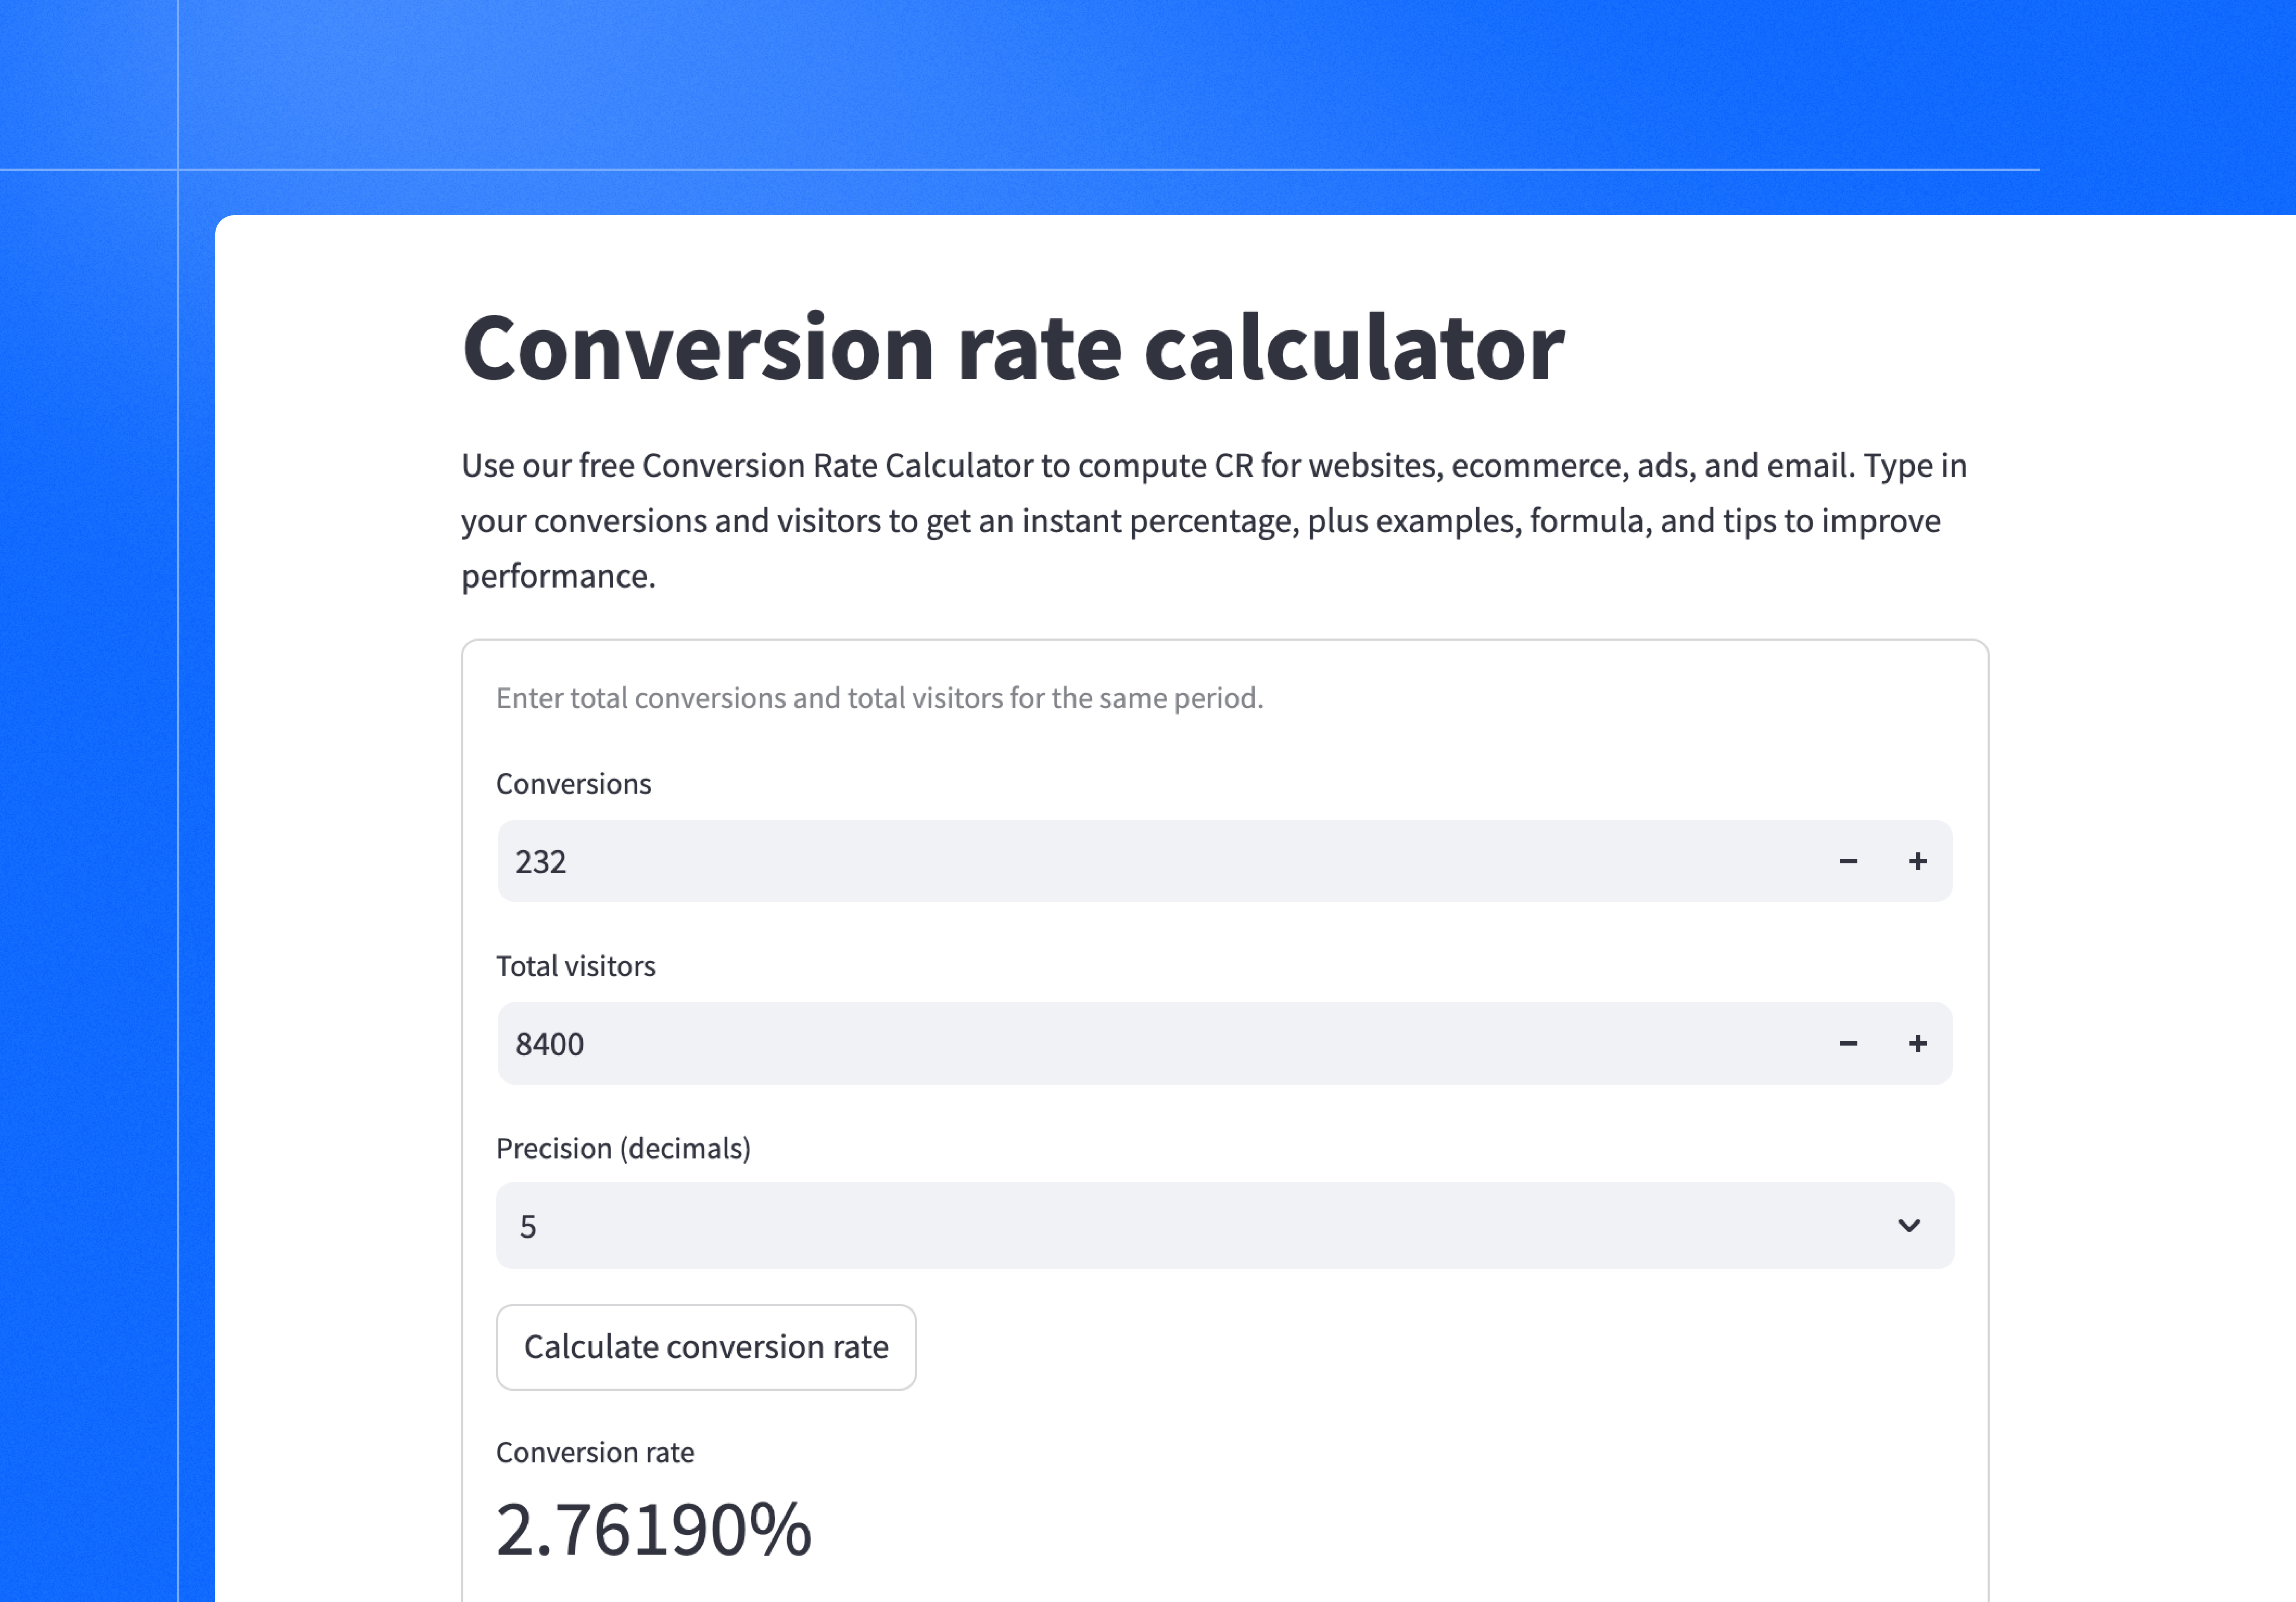Click Calculate conversion rate button

[706, 1347]
